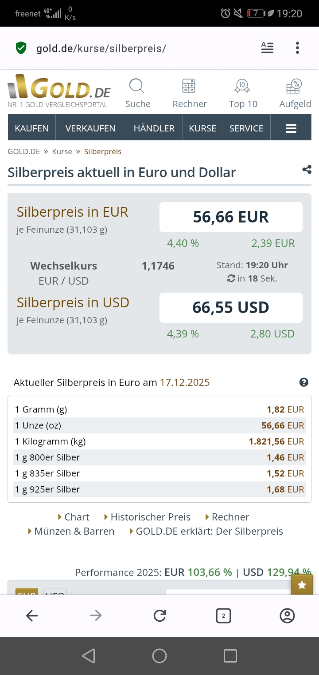Open the KAUFEN menu item

tap(31, 128)
